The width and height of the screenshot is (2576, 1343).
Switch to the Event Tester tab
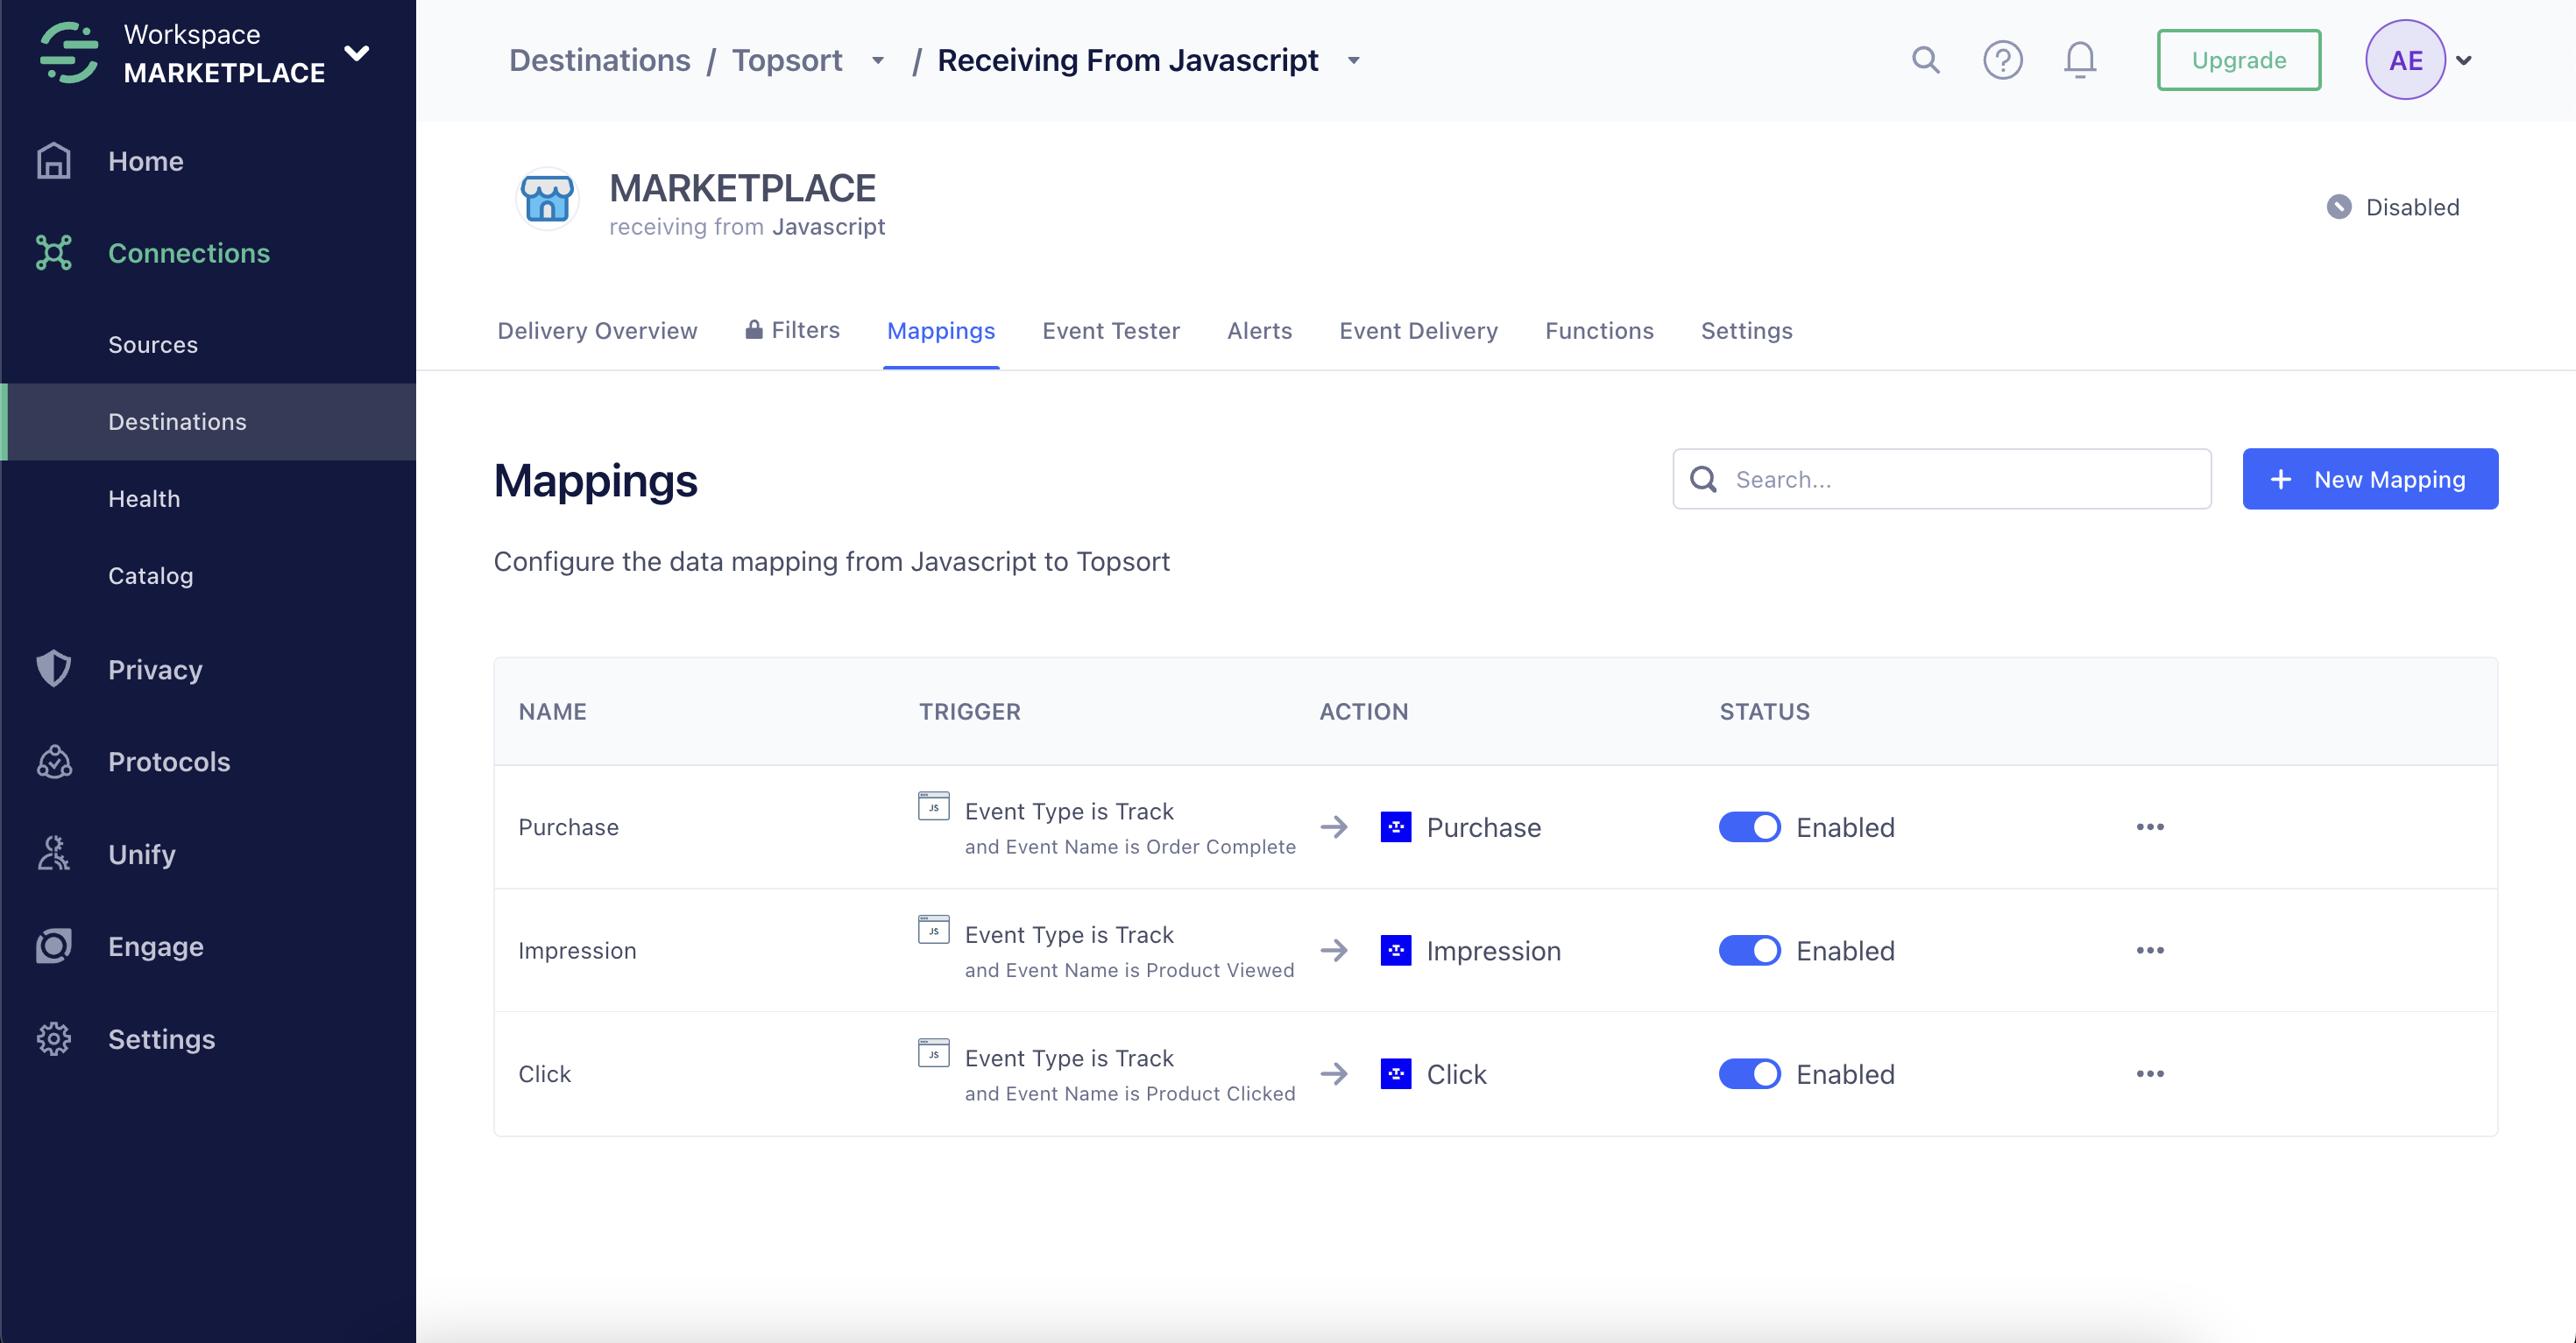pyautogui.click(x=1111, y=331)
